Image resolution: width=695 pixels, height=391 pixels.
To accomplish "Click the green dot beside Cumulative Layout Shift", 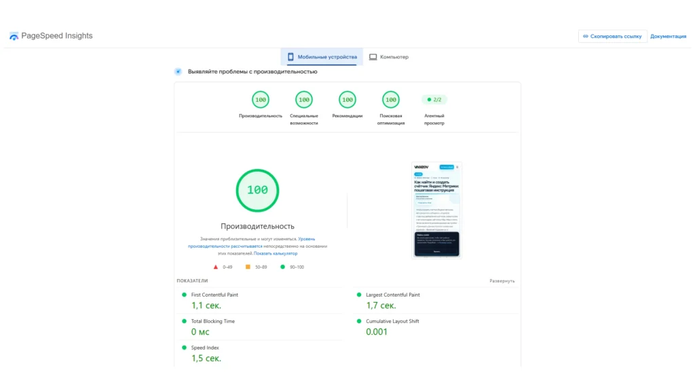I will coord(359,321).
